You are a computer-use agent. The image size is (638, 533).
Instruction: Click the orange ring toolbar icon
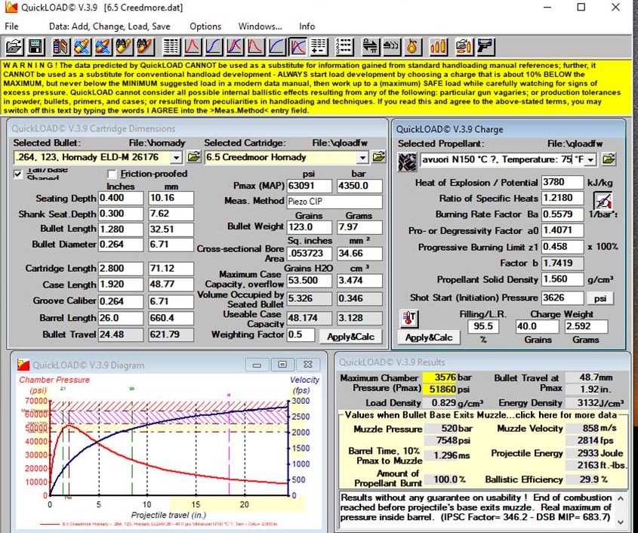[412, 46]
